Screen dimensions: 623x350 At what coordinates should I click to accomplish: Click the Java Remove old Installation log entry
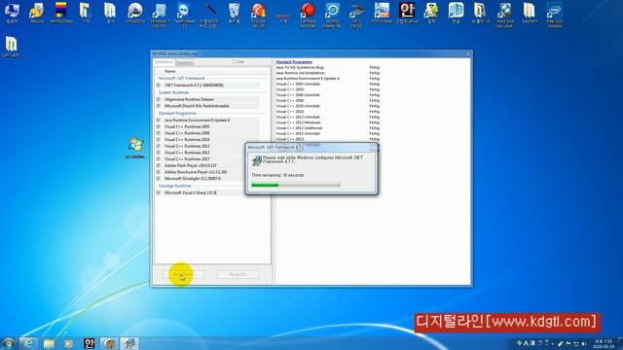point(300,73)
